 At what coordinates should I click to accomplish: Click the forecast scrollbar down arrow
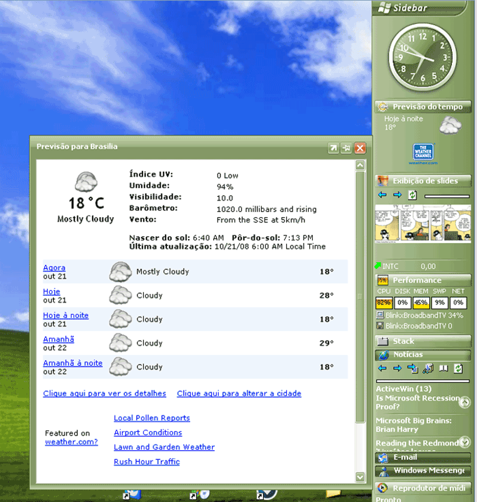pos(360,477)
